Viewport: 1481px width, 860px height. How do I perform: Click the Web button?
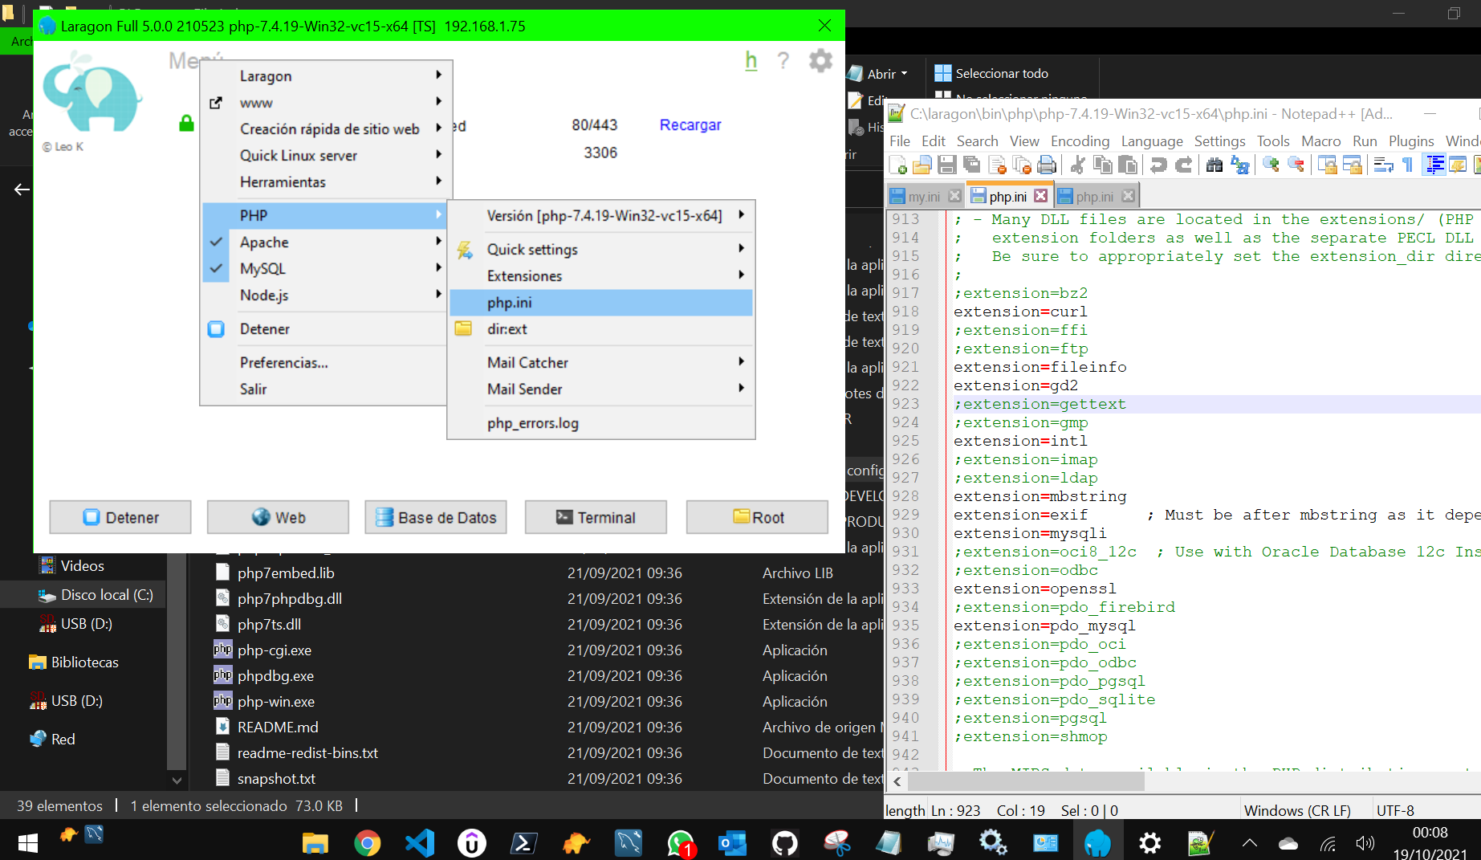pyautogui.click(x=278, y=517)
